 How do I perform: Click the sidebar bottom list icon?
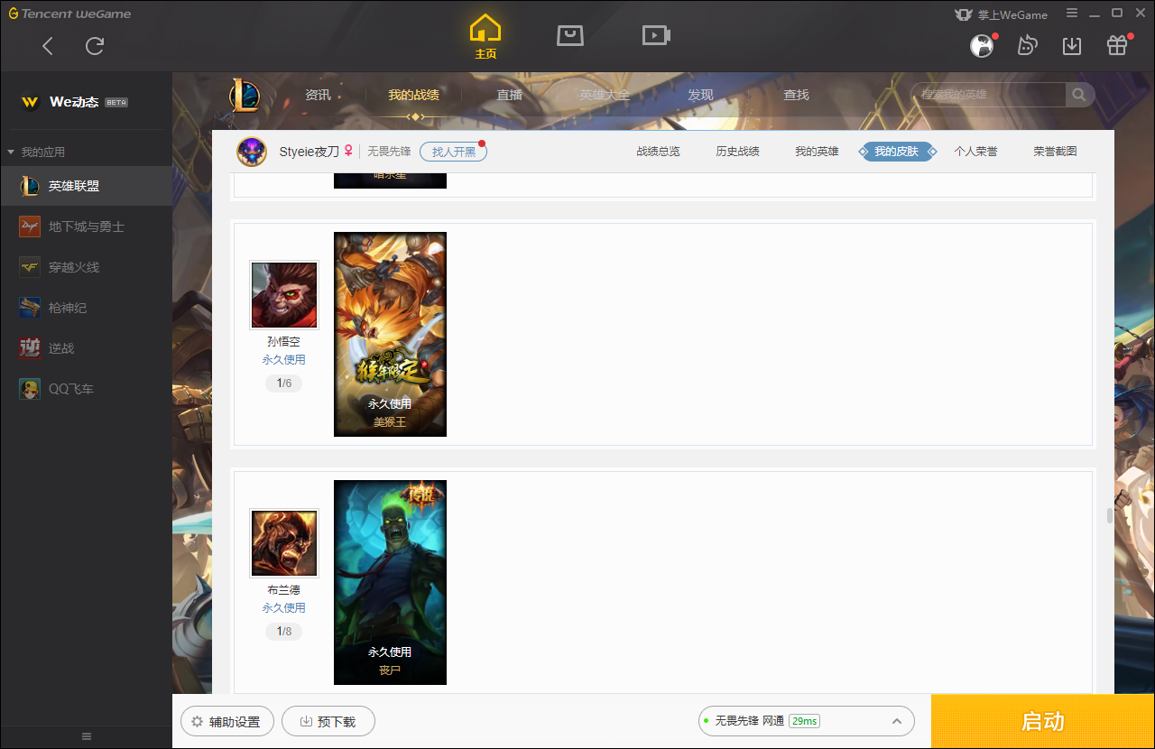pyautogui.click(x=87, y=736)
